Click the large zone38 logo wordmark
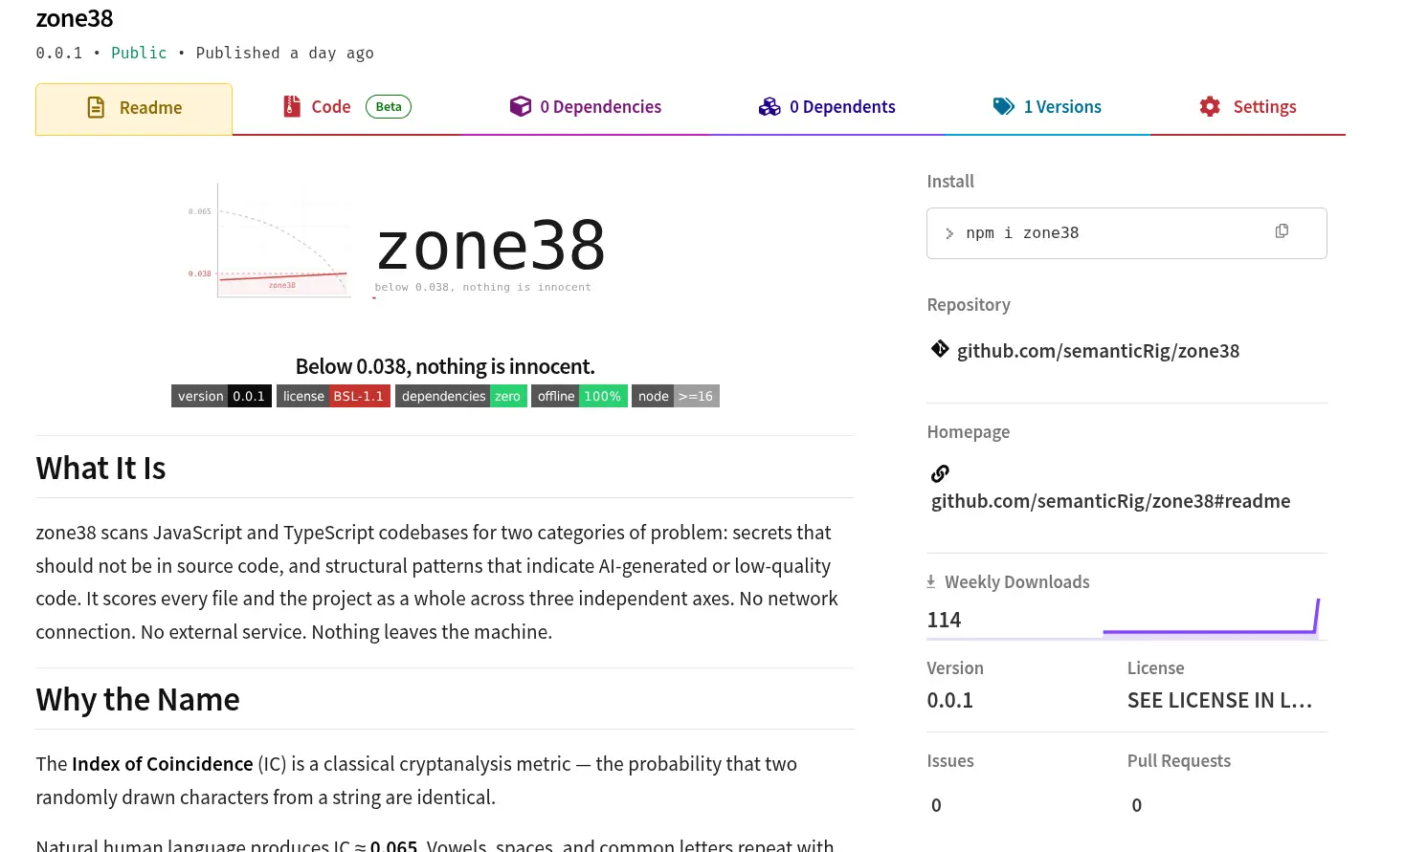The height and width of the screenshot is (852, 1405). [491, 245]
